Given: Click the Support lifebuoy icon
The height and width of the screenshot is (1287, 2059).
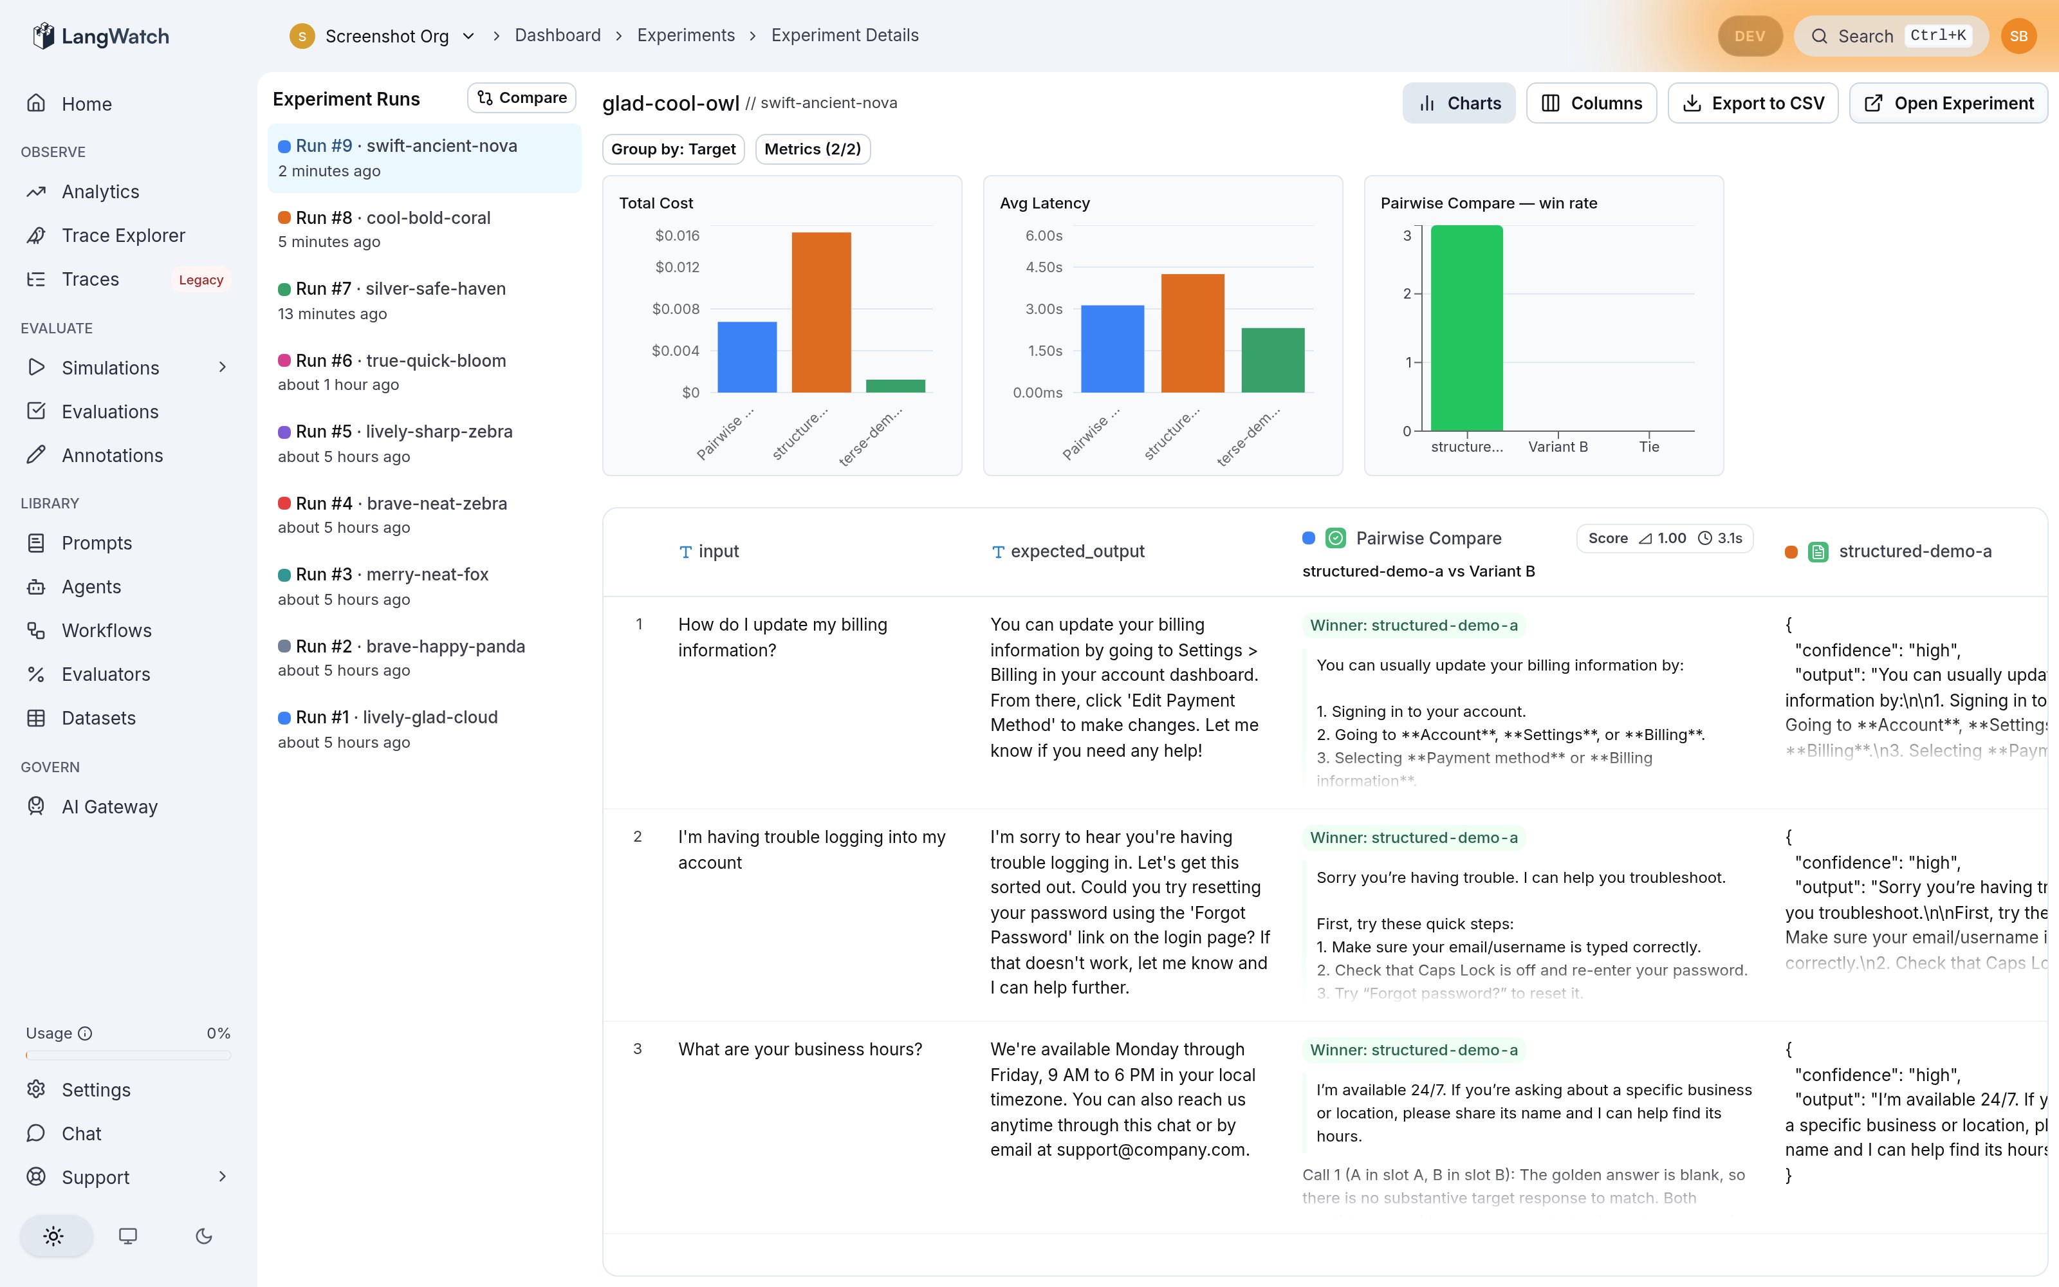Looking at the screenshot, I should click(x=36, y=1177).
